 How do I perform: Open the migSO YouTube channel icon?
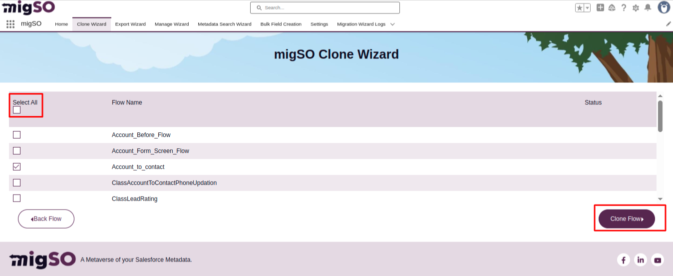pos(658,260)
